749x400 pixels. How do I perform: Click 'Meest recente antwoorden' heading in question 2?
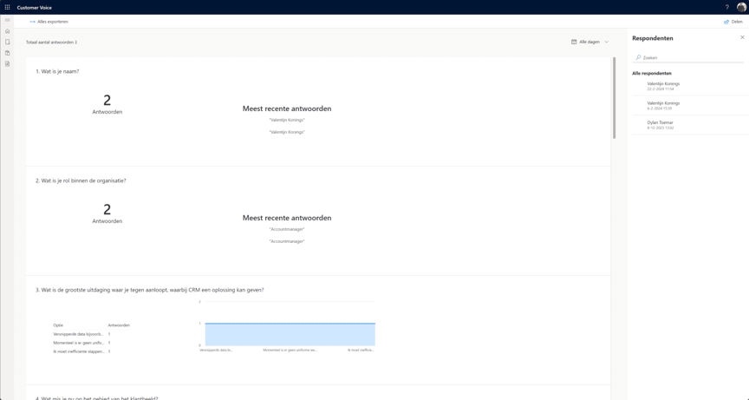click(x=287, y=218)
